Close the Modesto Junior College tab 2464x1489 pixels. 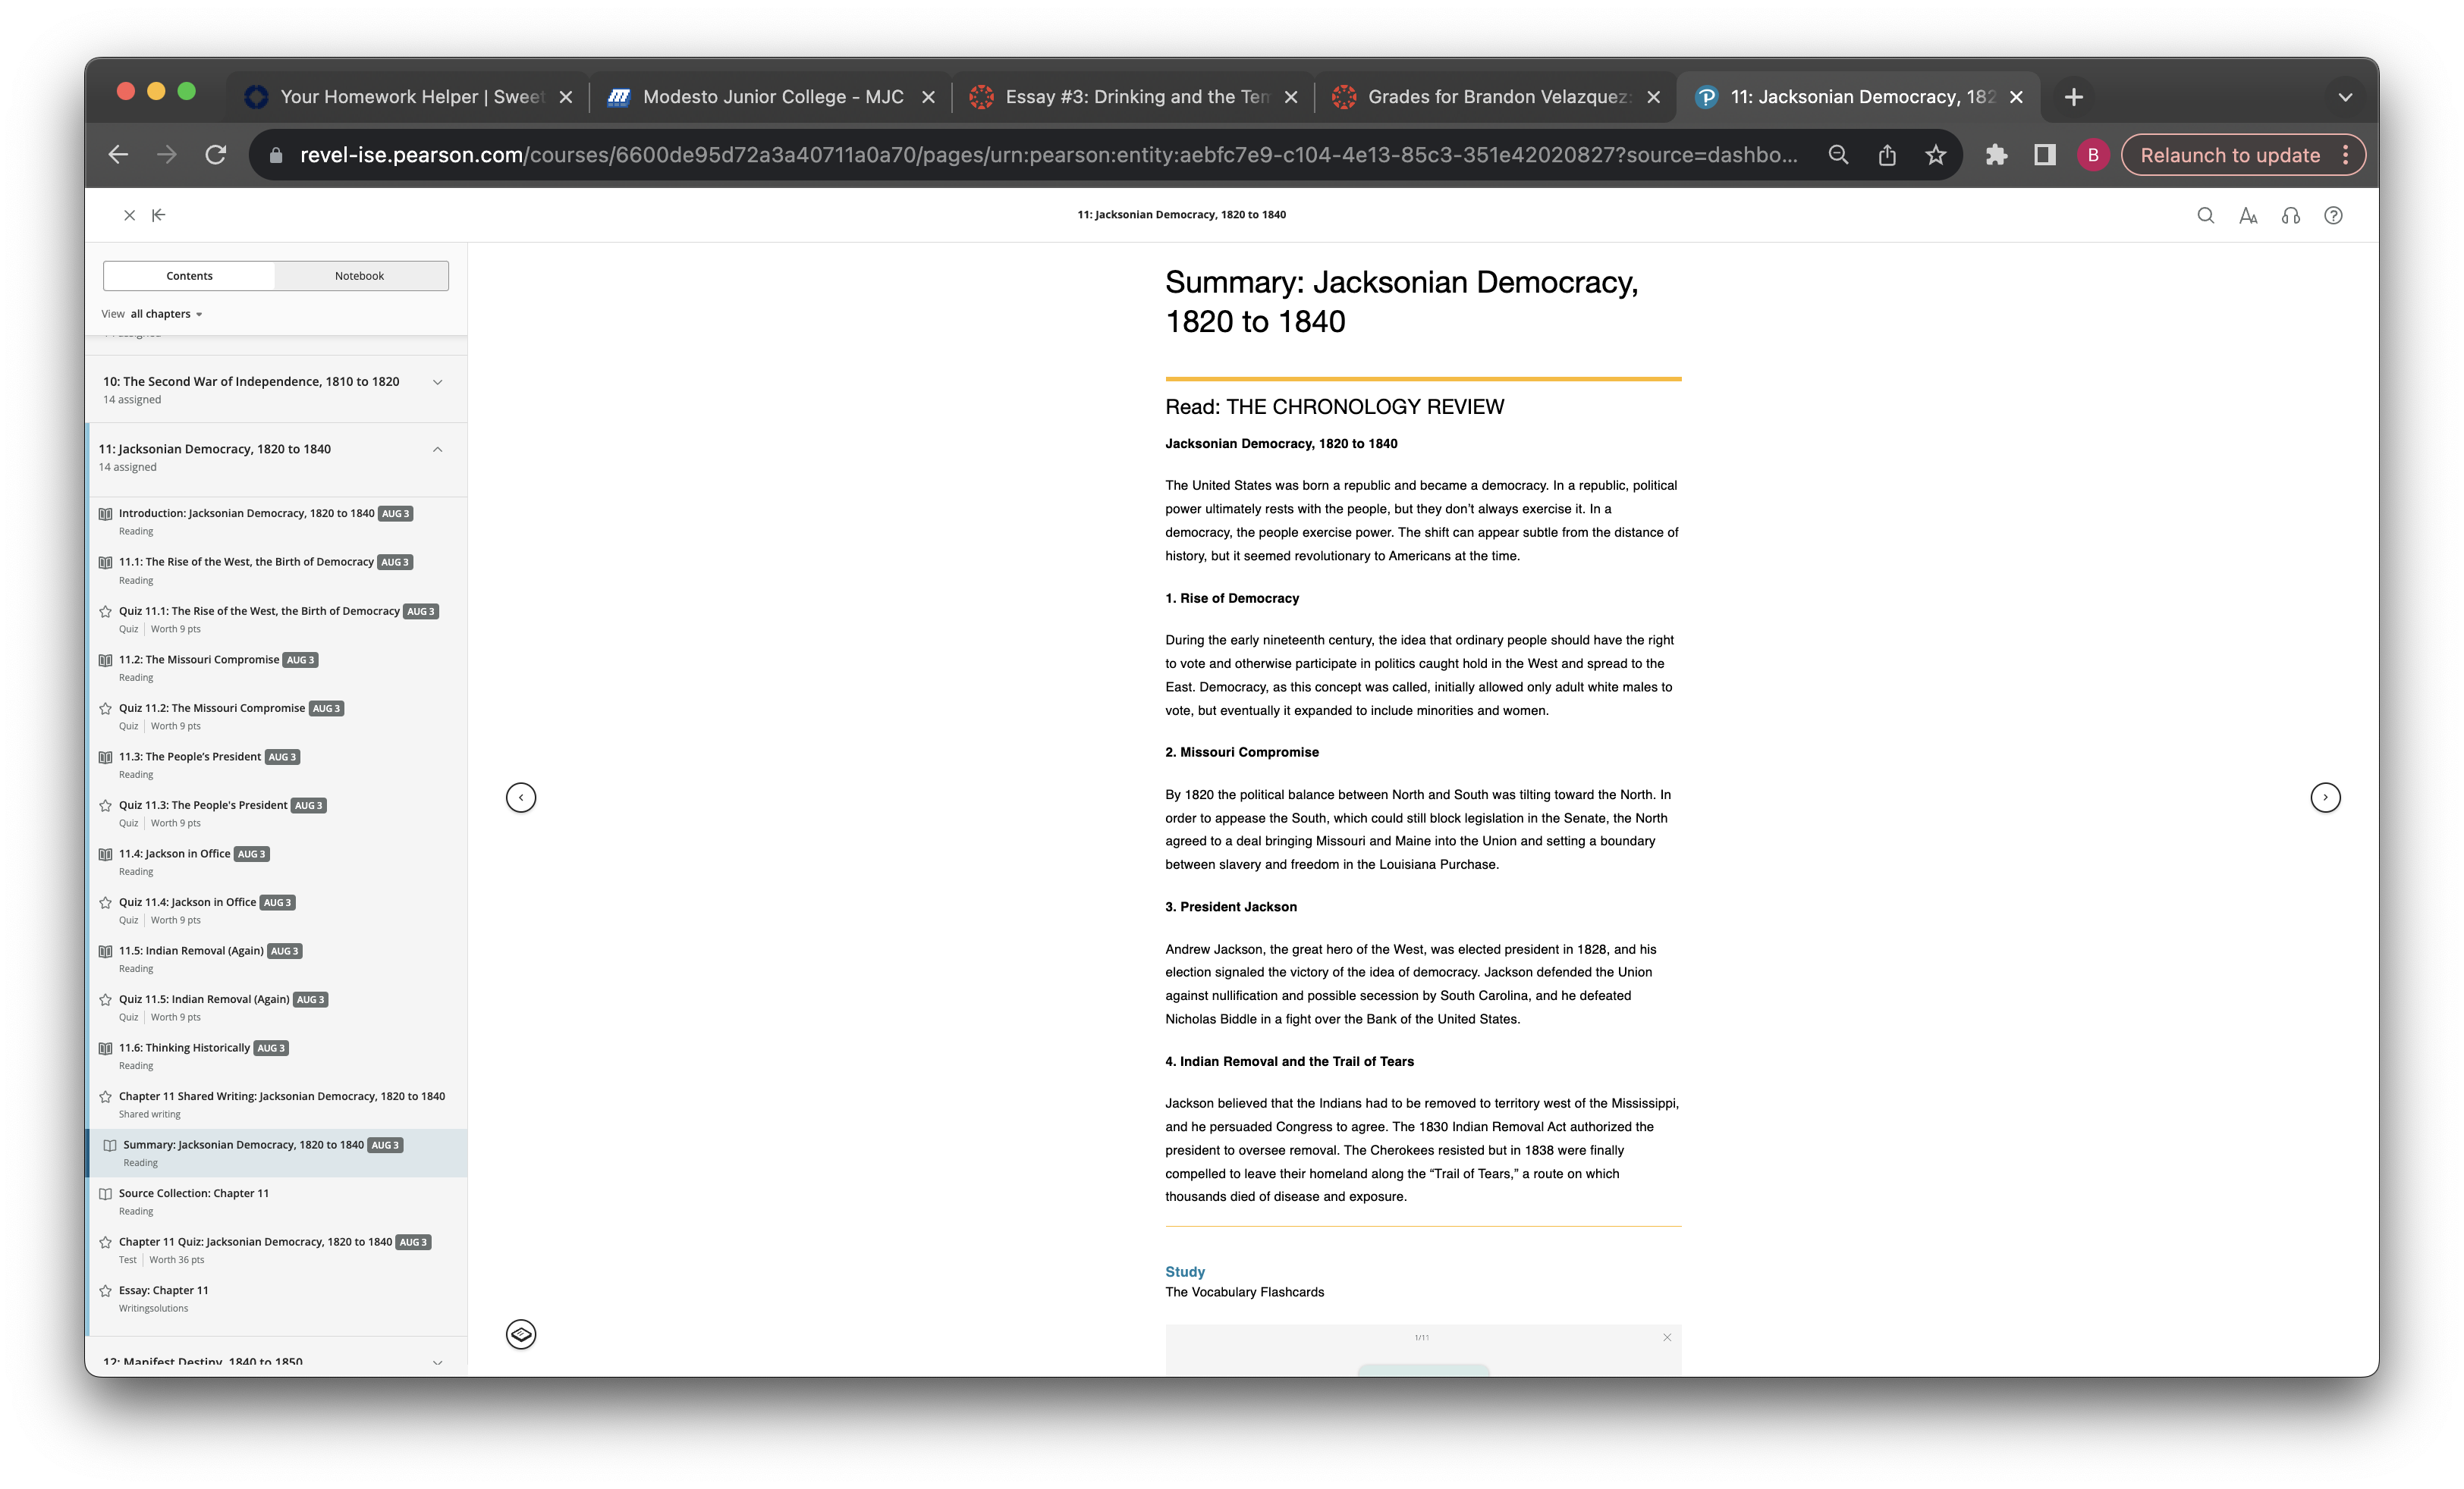coord(928,97)
